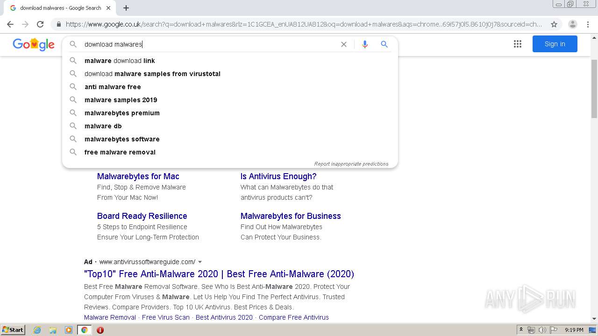Bookmark this page with the star icon
The image size is (598, 336).
click(554, 24)
